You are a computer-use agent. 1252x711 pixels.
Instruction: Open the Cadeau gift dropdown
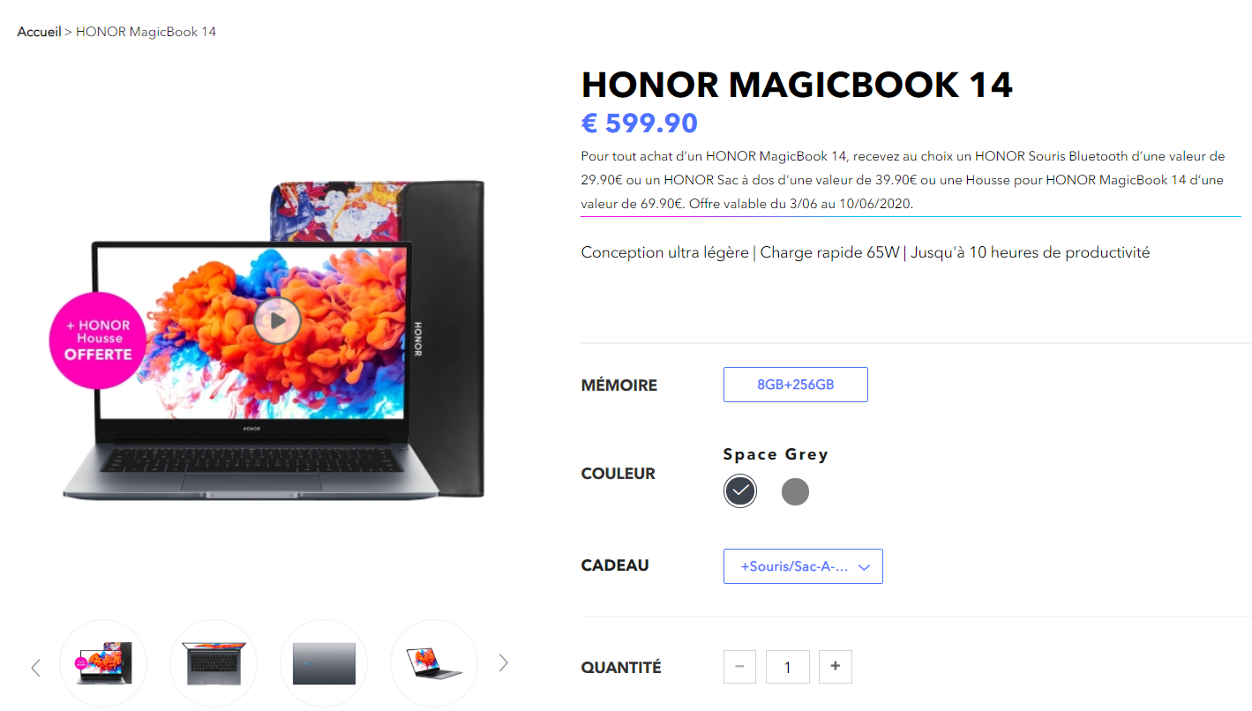[x=803, y=566]
